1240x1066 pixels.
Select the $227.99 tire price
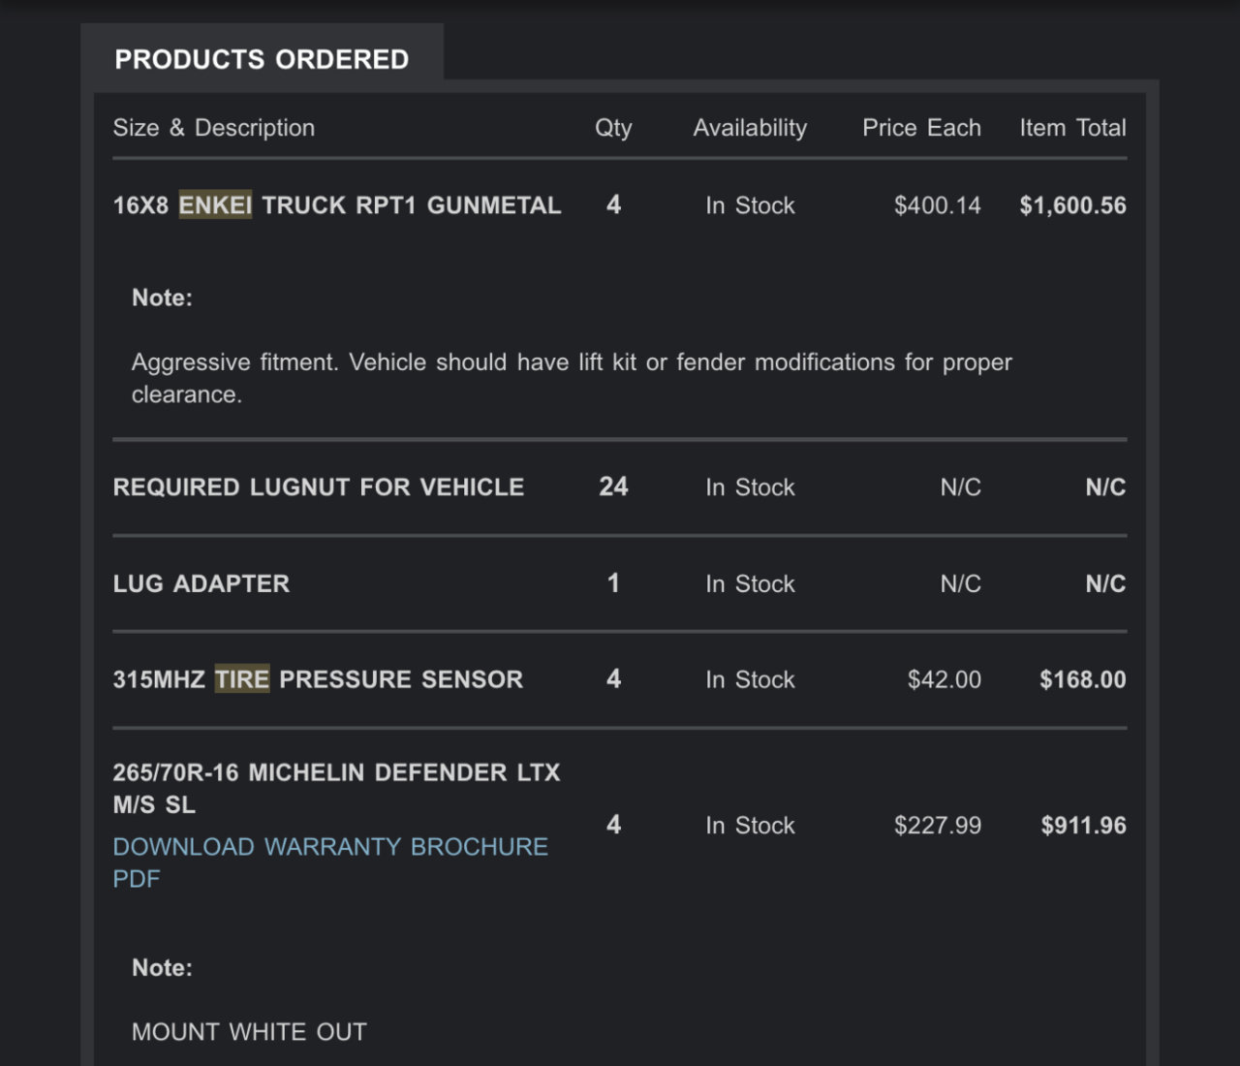click(937, 826)
